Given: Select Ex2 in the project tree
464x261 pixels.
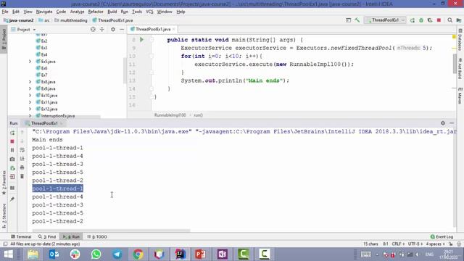Looking at the screenshot, I should point(42,41).
